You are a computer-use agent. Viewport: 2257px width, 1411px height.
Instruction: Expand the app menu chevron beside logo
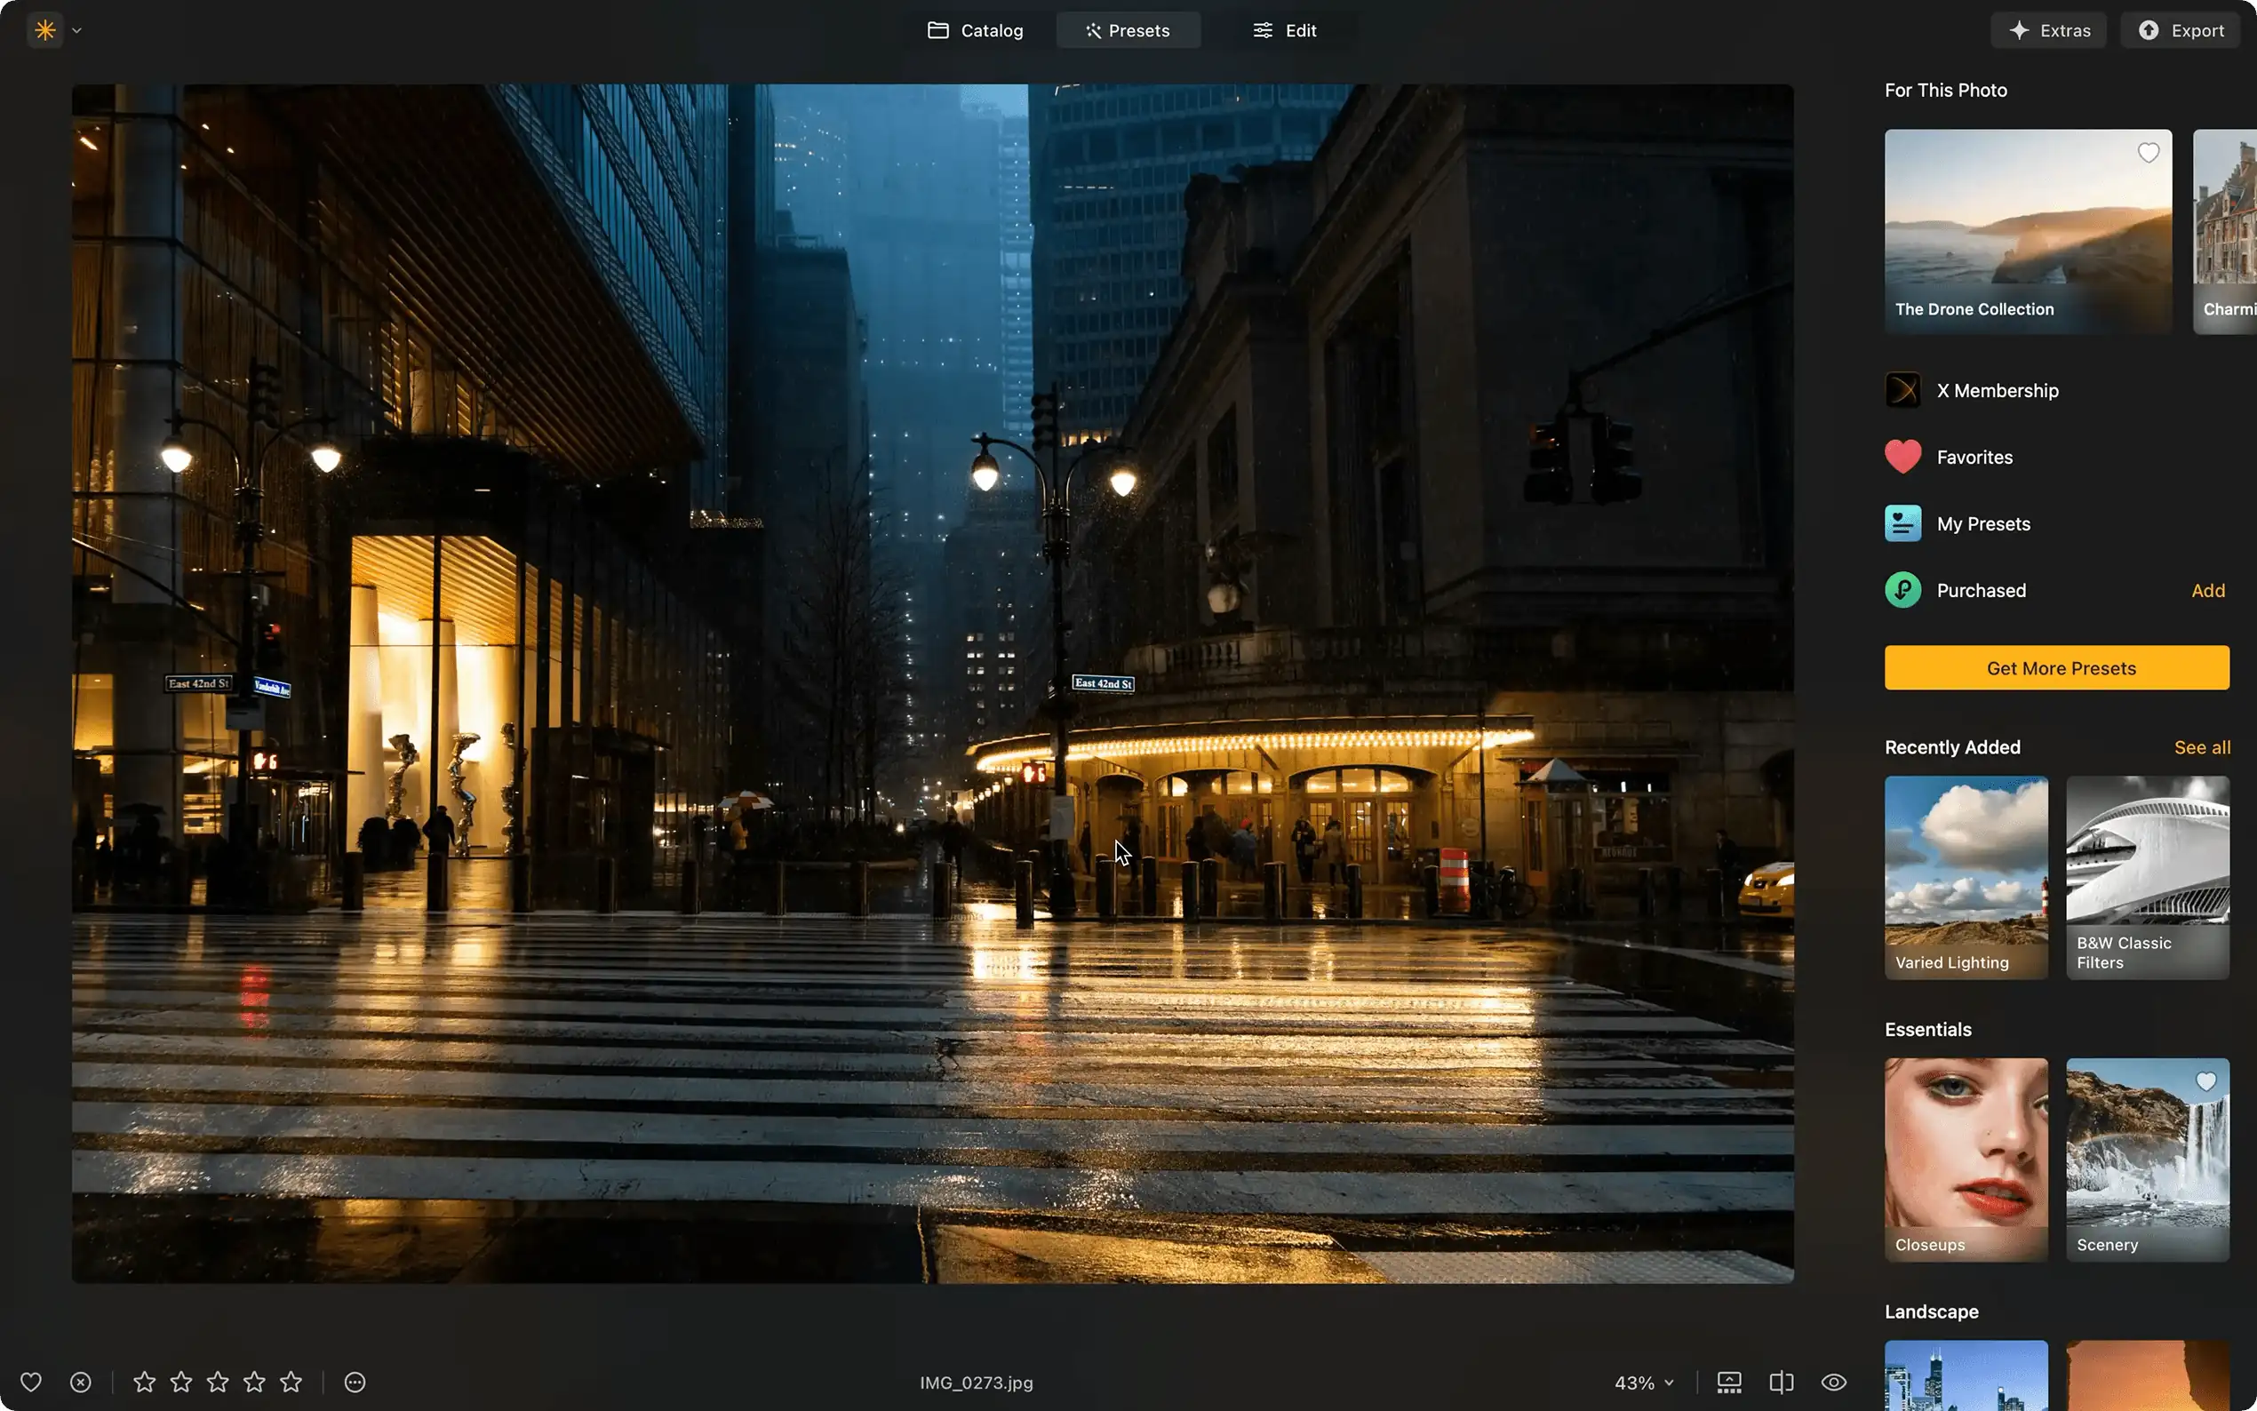77,31
